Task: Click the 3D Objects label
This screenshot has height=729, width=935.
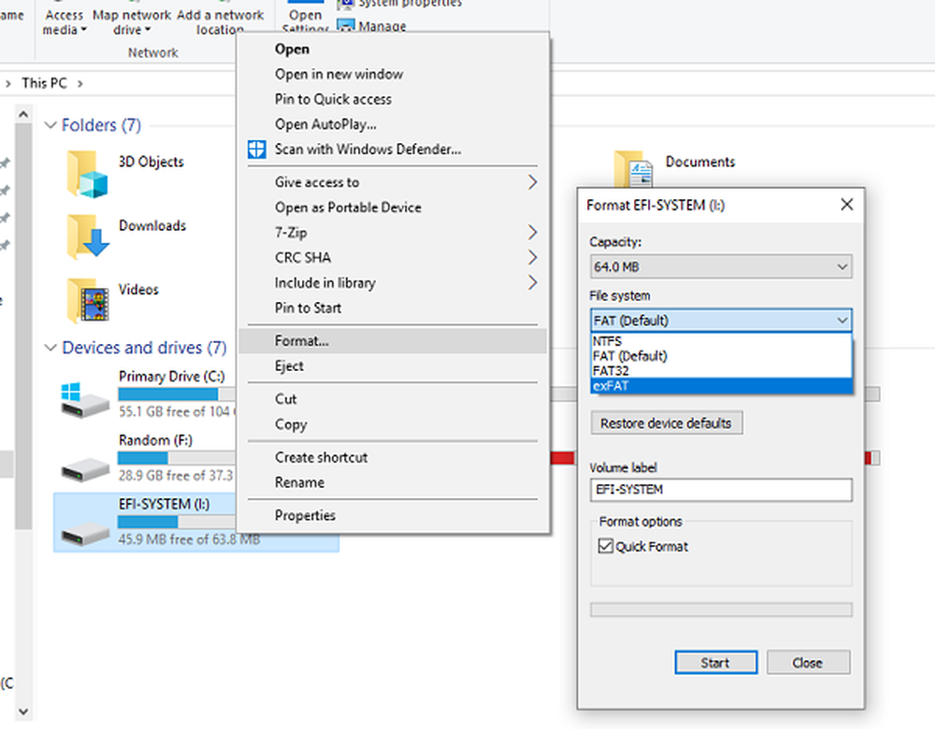Action: pyautogui.click(x=151, y=162)
